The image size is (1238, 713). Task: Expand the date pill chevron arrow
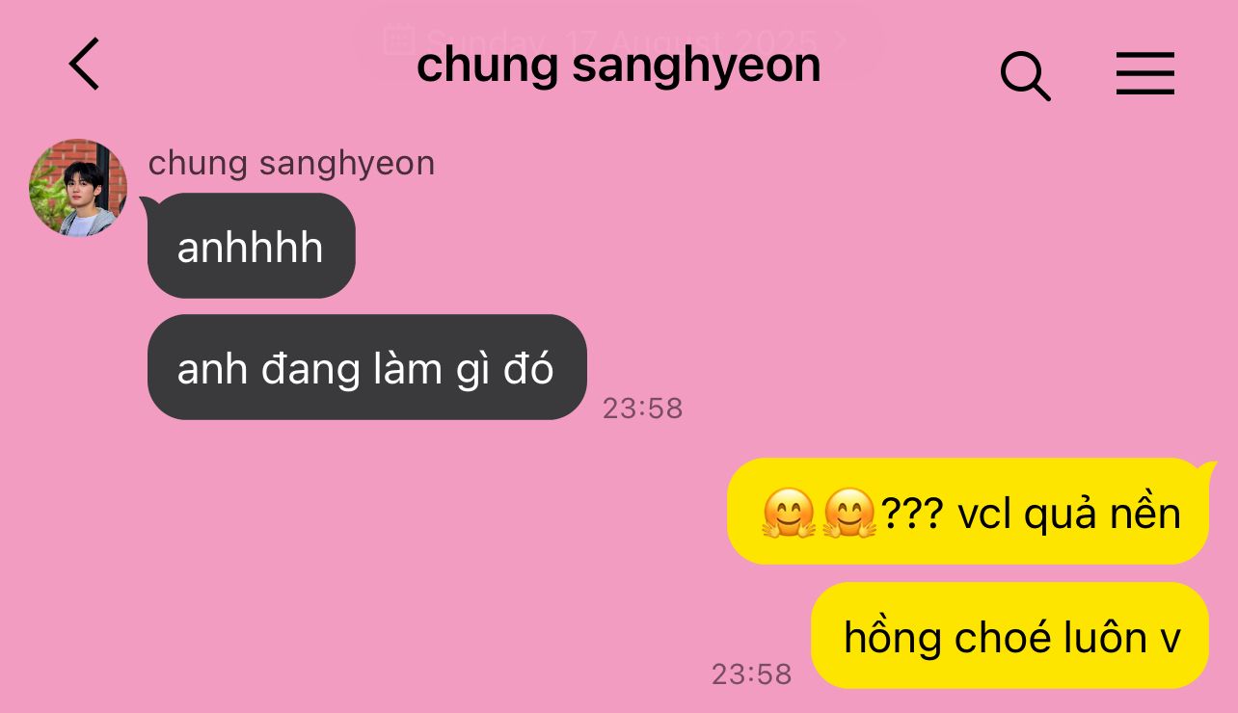(841, 40)
